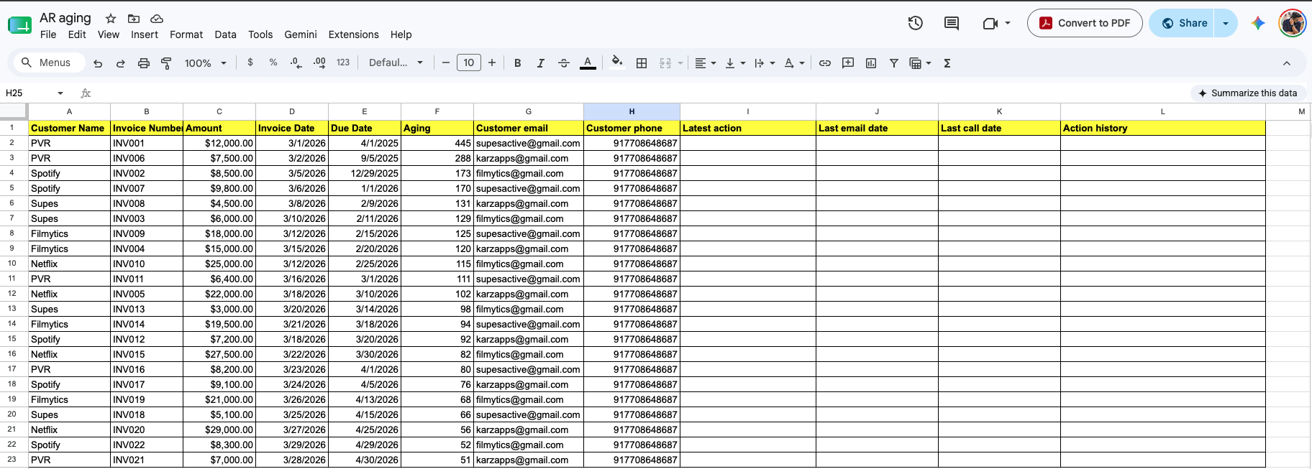
Task: Open horizontal align dropdown
Action: pos(705,63)
